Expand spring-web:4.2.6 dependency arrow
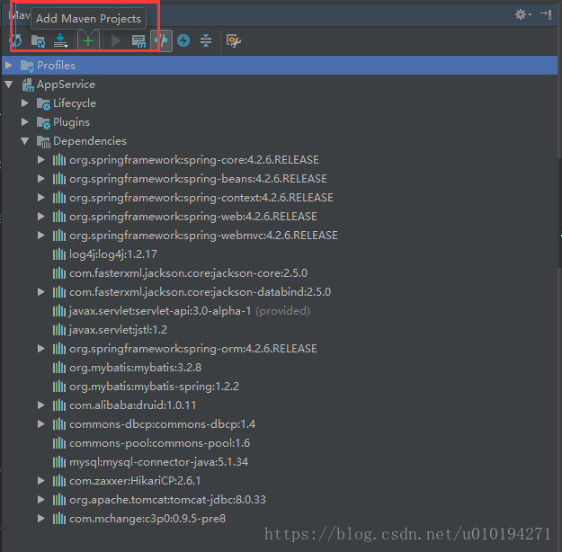 point(41,217)
